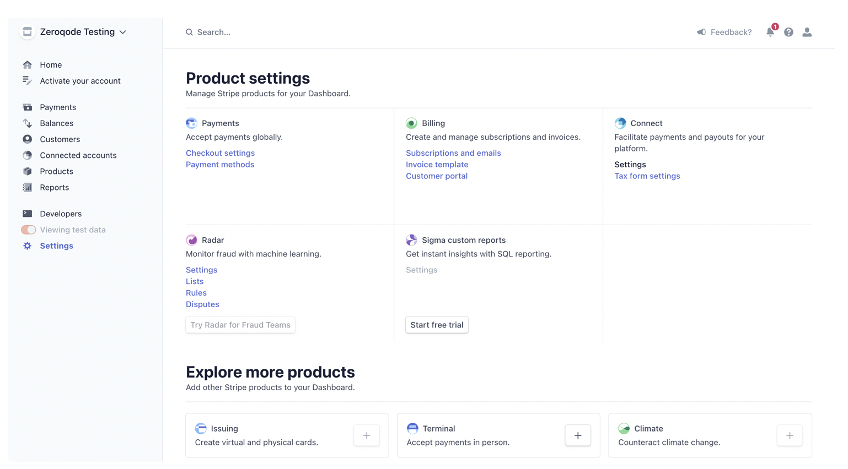Viewport: 848px width, 469px height.
Task: Open the Checkout settings link
Action: point(220,152)
